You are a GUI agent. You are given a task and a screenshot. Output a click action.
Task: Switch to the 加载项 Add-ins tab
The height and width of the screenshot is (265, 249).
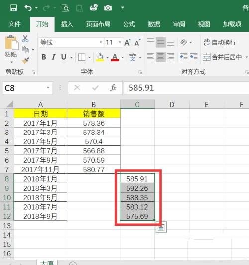(232, 24)
